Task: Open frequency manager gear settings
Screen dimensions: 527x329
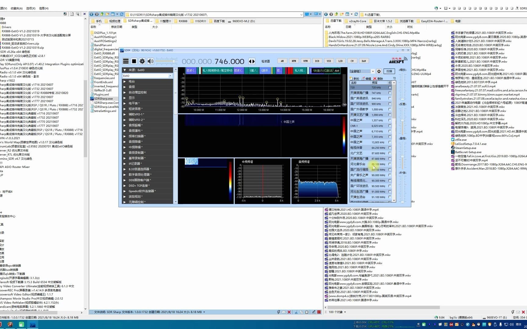Action: click(379, 71)
